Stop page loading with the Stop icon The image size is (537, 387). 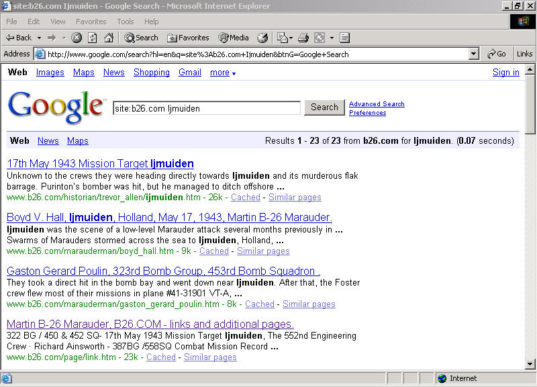pos(77,38)
